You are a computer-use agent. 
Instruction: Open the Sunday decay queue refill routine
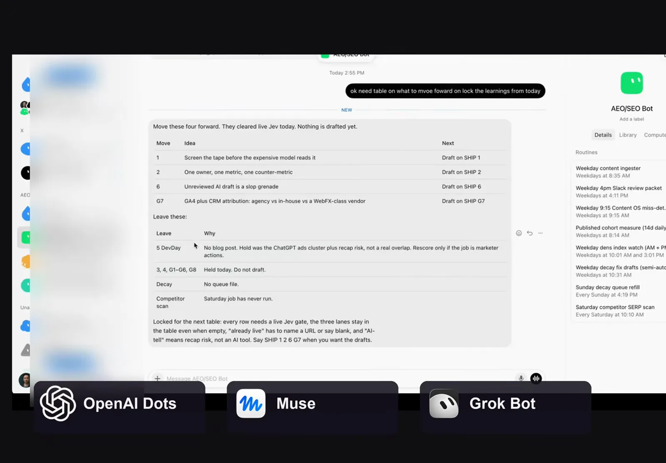(619, 291)
